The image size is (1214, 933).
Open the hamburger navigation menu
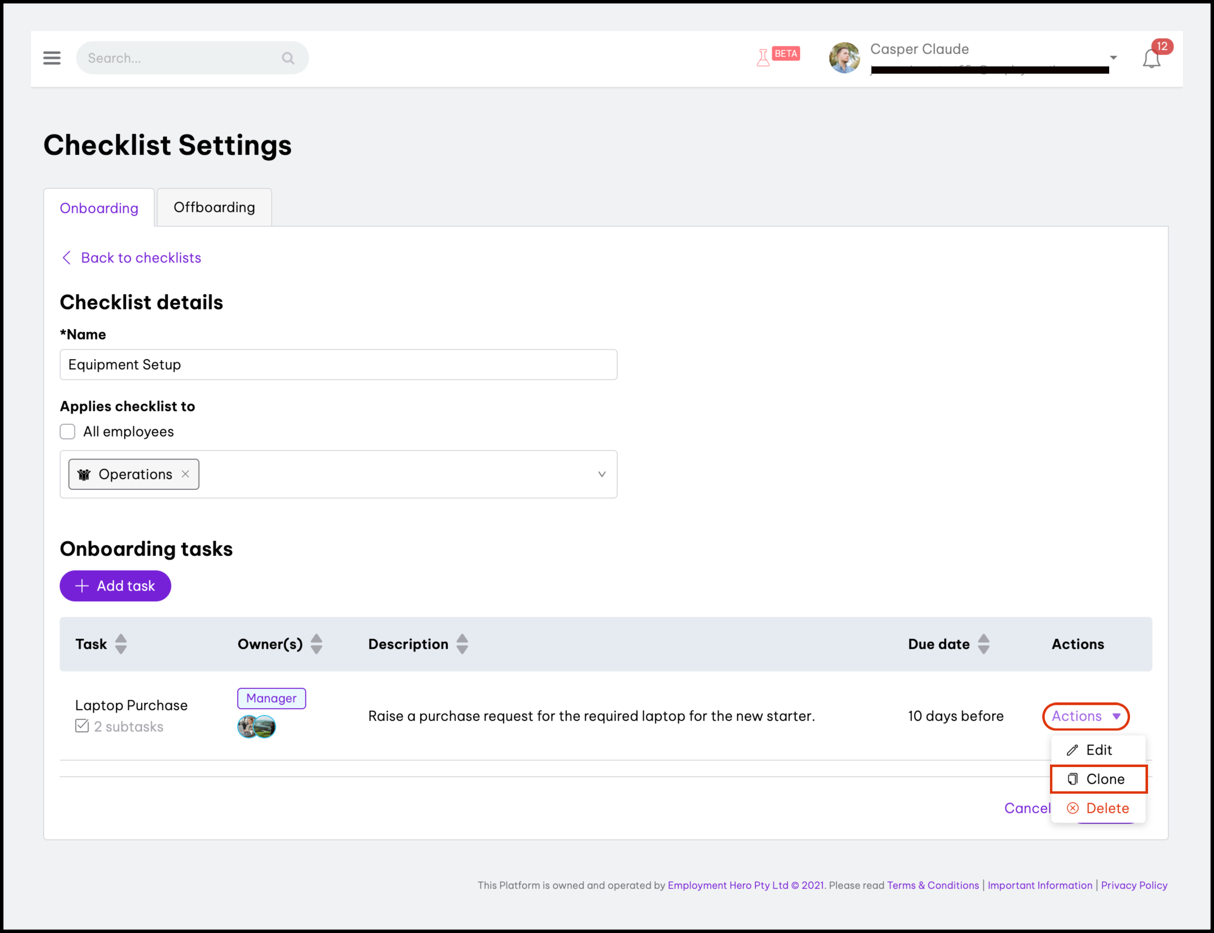click(x=51, y=58)
